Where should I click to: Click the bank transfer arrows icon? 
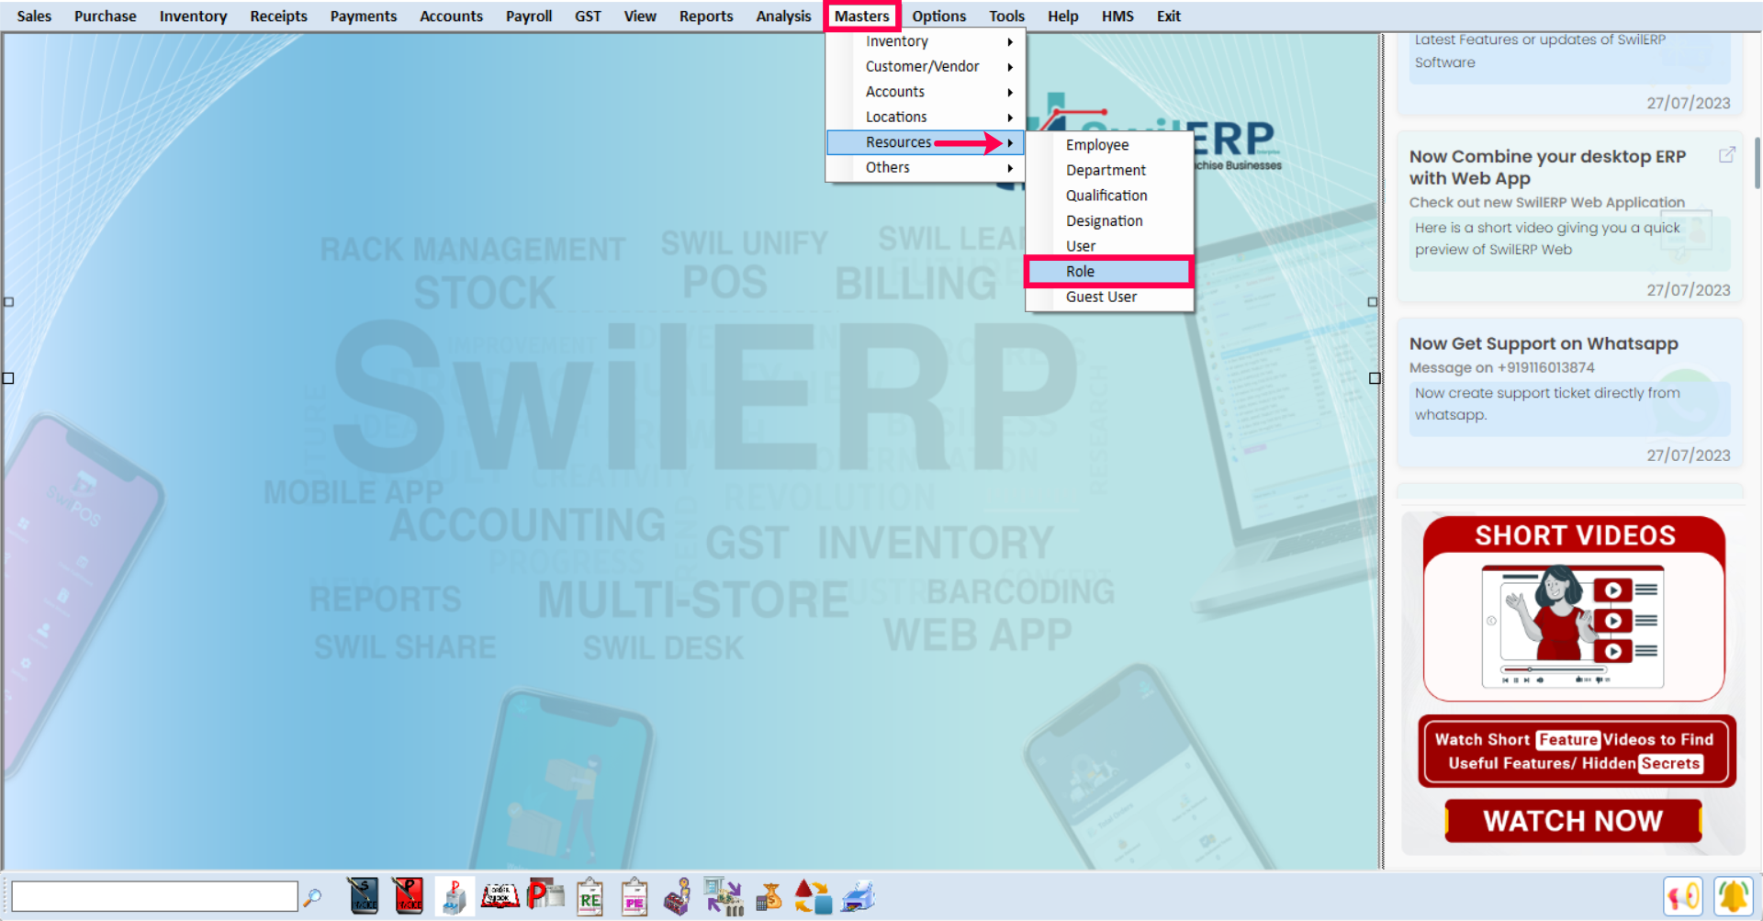click(724, 897)
